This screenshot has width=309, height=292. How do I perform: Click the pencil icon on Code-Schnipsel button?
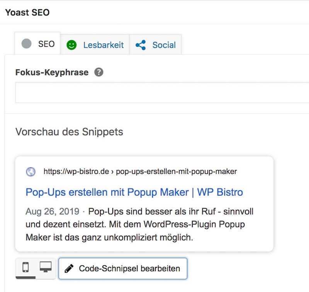[69, 268]
